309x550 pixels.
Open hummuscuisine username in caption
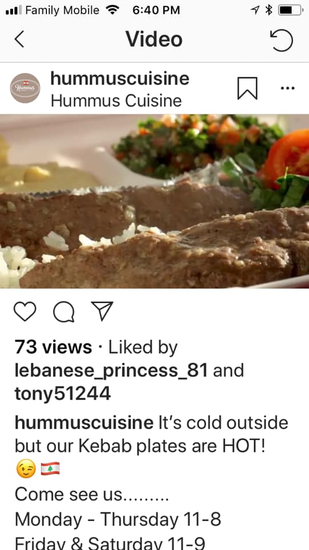(x=84, y=423)
